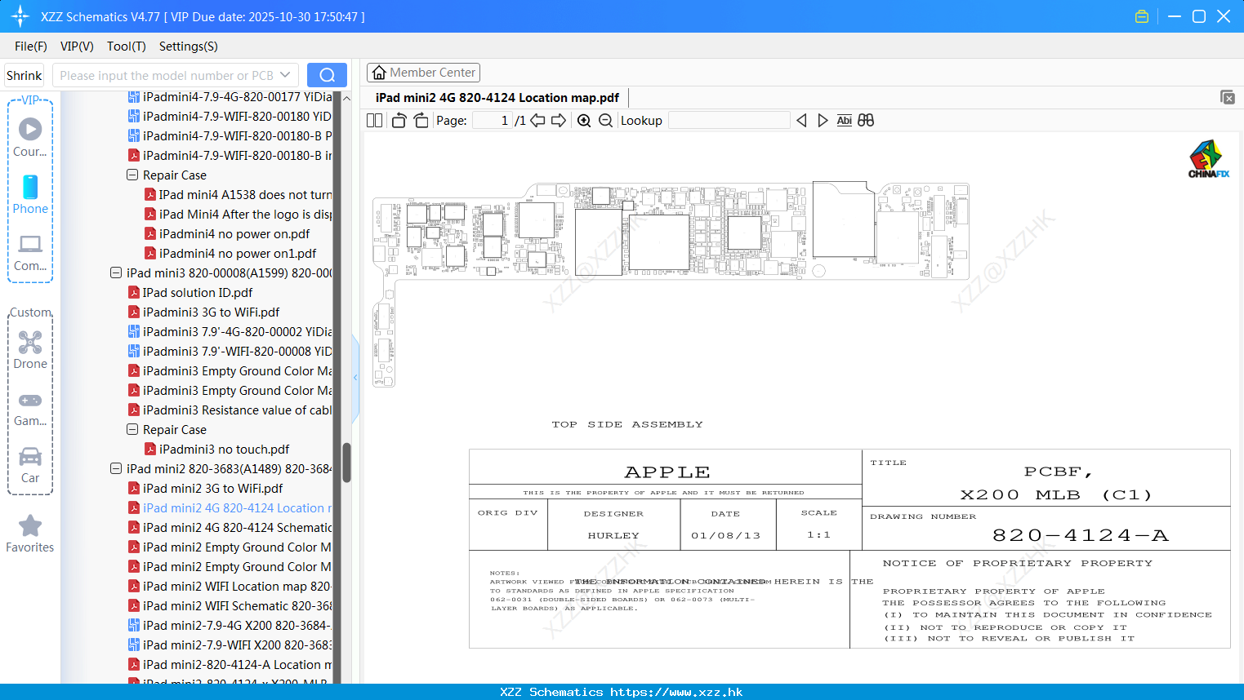Open the Settings(S) menu
This screenshot has width=1244, height=700.
[189, 47]
